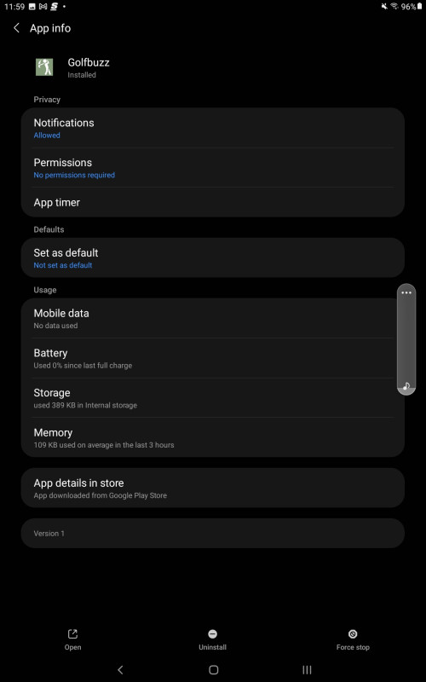This screenshot has width=426, height=682.
Task: Tap the Android home navigation button
Action: 213,669
